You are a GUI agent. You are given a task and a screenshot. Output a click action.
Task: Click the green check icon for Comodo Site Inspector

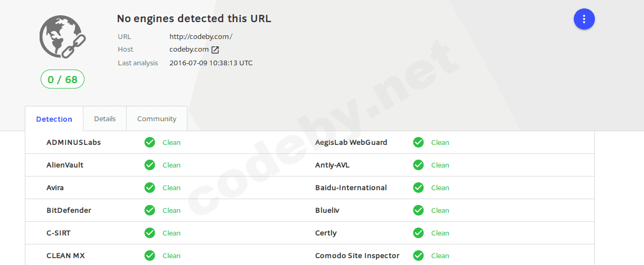pos(419,256)
